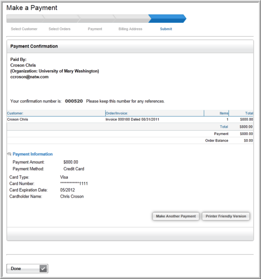
Task: Go to Select Customer step
Action: click(24, 29)
